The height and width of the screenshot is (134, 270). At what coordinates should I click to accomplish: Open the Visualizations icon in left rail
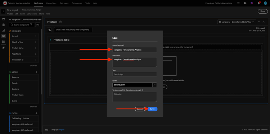click(x=4, y=25)
